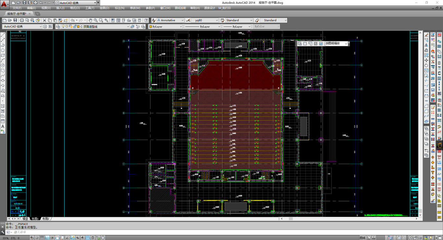
Task: Toggle Infer Constraints in status bar
Action: coord(32,238)
